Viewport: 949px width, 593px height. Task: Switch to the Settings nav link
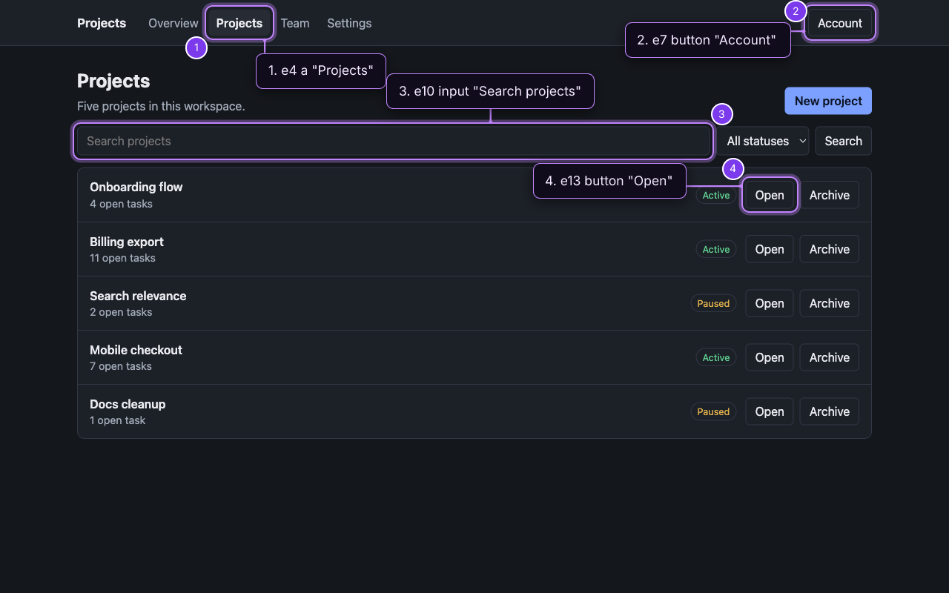(x=349, y=23)
